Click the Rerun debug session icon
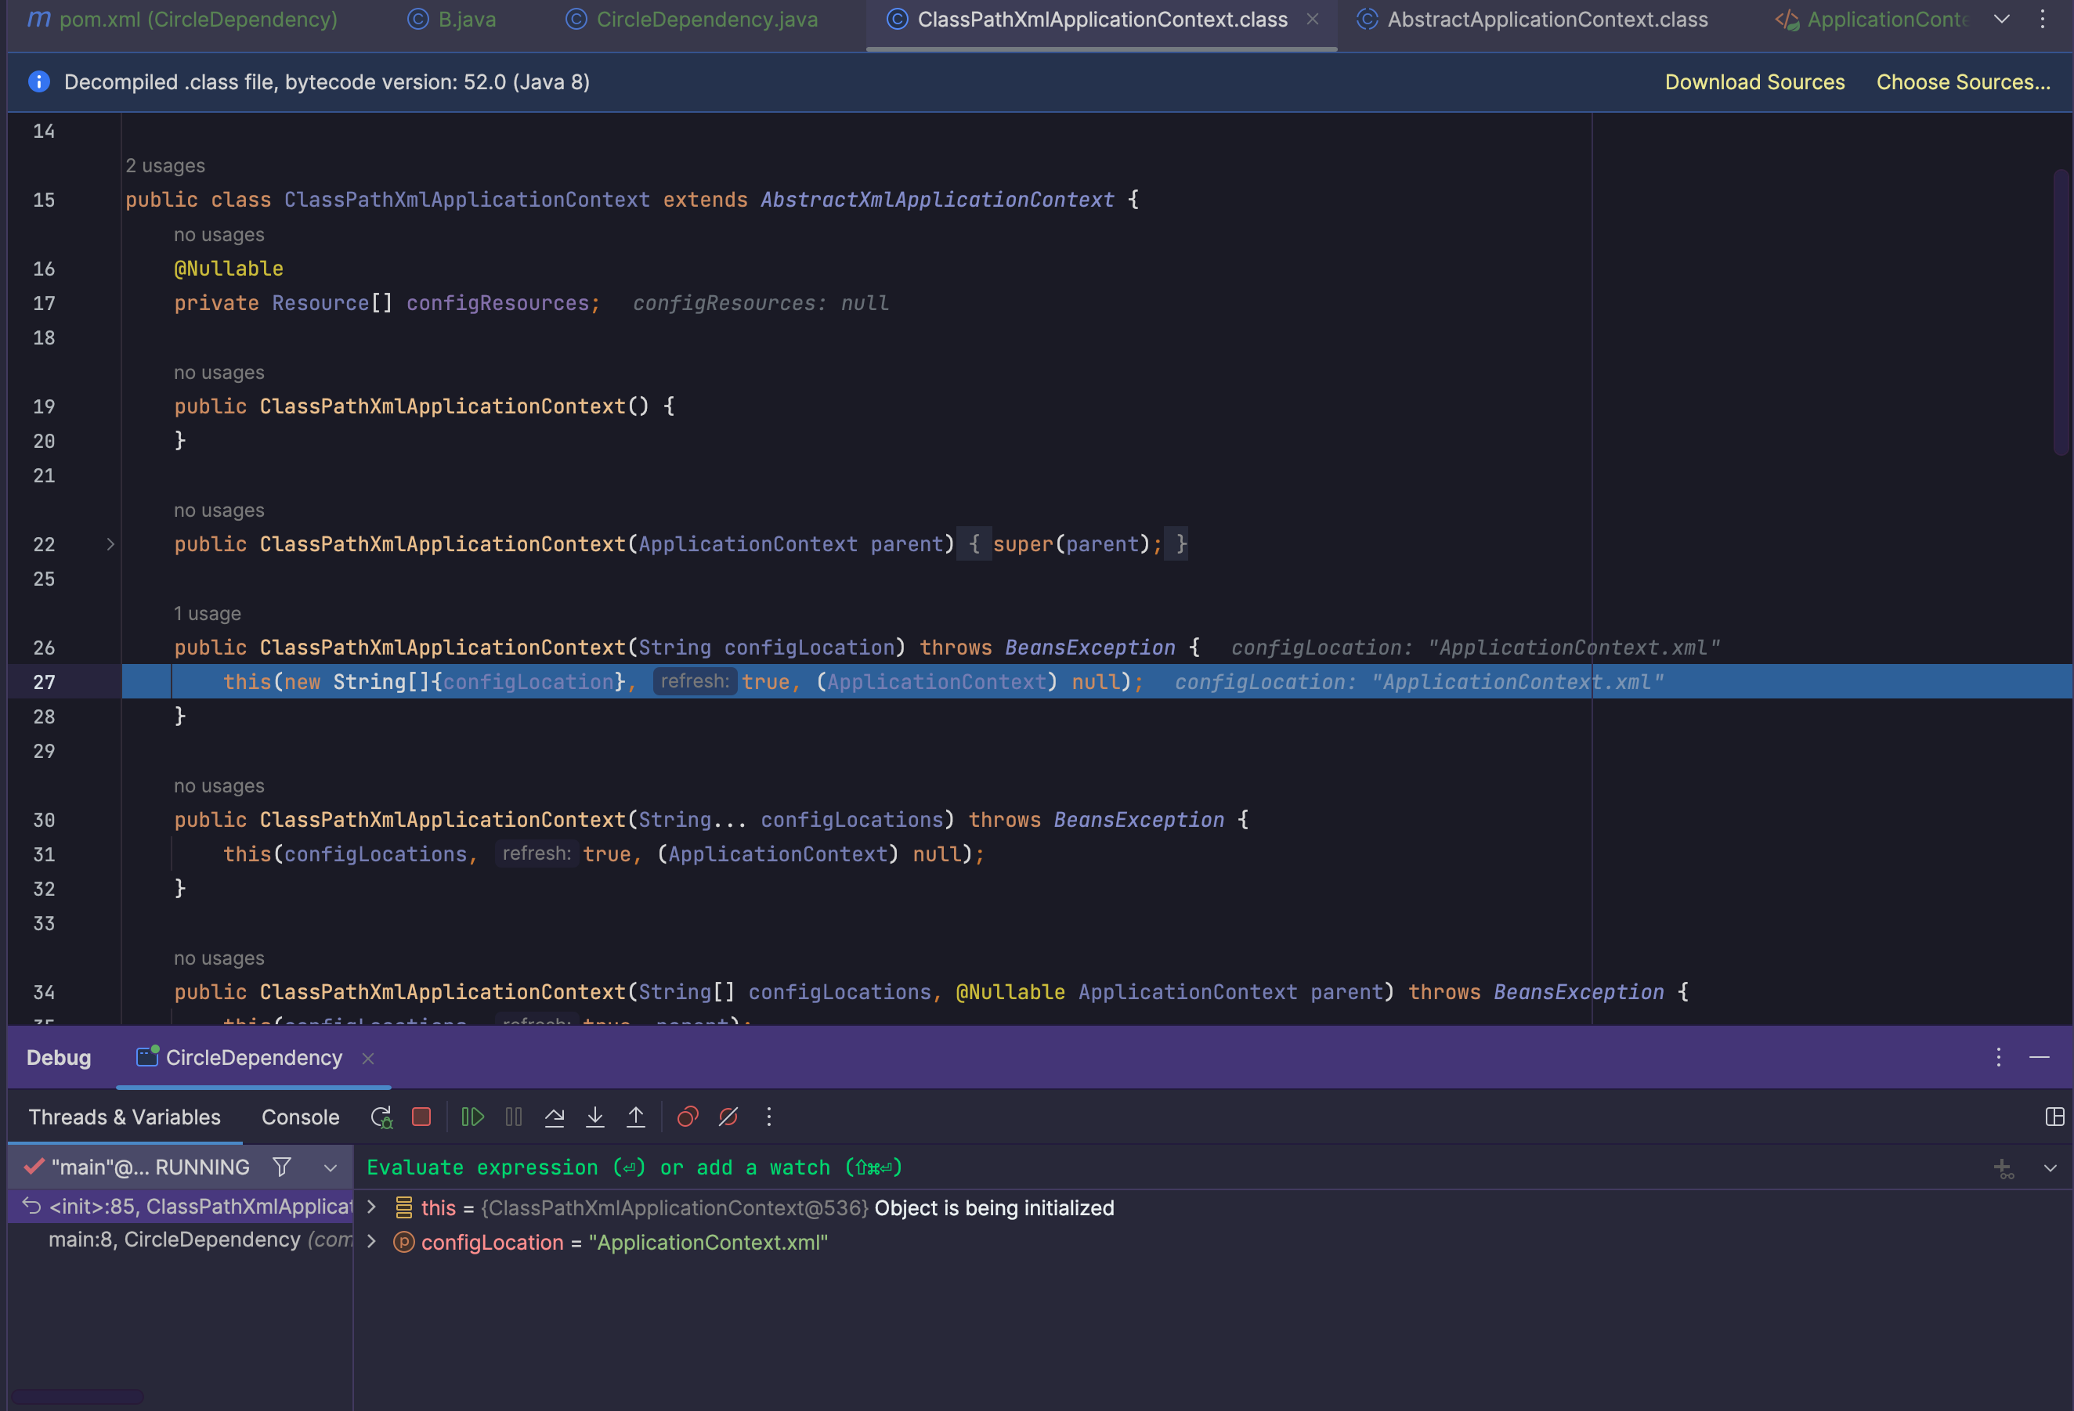2074x1411 pixels. point(381,1117)
